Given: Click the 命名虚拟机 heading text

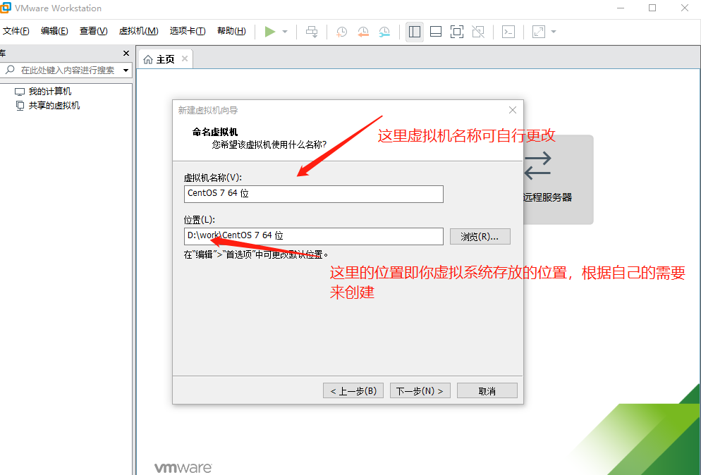Looking at the screenshot, I should pos(215,132).
